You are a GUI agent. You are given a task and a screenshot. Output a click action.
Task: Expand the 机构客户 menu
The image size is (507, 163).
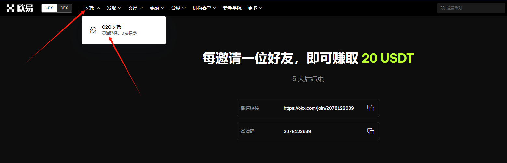click(205, 8)
